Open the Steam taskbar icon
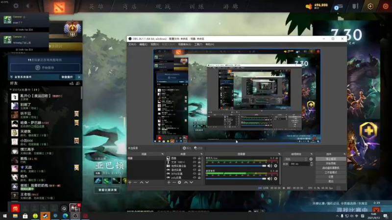 pyautogui.click(x=45, y=216)
